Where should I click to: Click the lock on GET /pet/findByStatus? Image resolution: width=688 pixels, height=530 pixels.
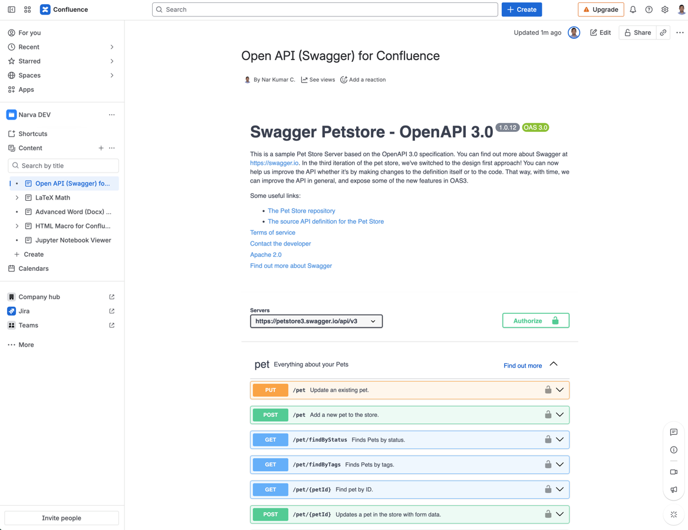[x=548, y=439]
